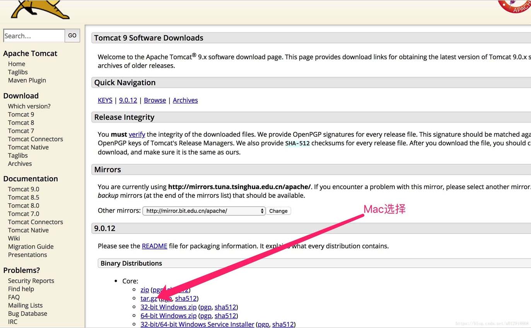Image resolution: width=531 pixels, height=328 pixels.
Task: Click the Apache feather logo
Action: [515, 6]
